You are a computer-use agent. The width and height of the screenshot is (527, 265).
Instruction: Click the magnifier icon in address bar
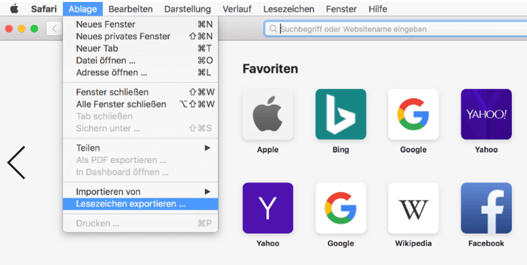(273, 29)
